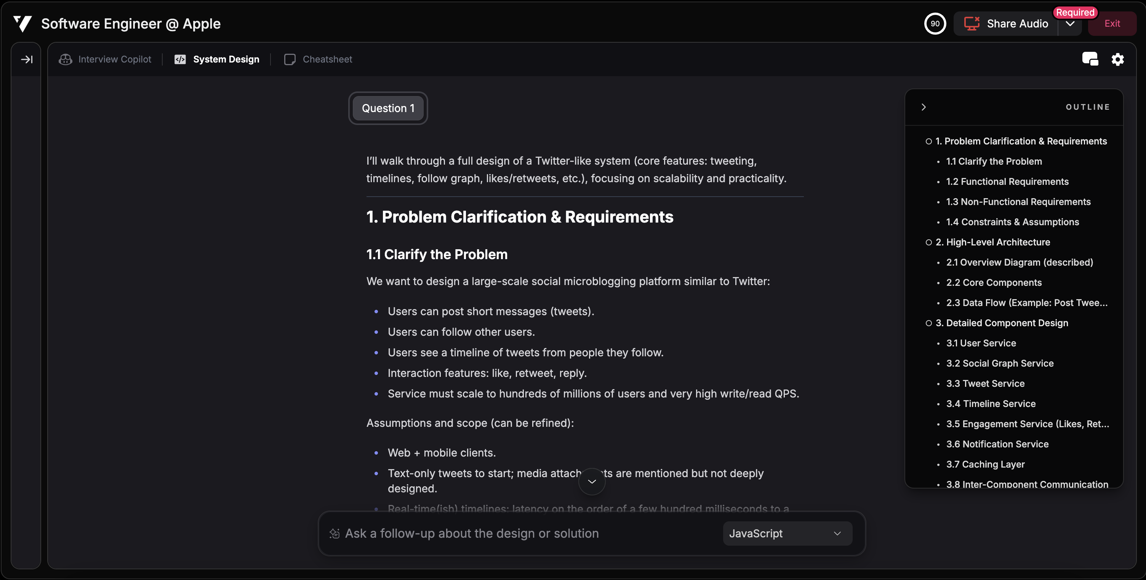Viewport: 1146px width, 580px height.
Task: Open the JavaScript language dropdown
Action: click(787, 533)
